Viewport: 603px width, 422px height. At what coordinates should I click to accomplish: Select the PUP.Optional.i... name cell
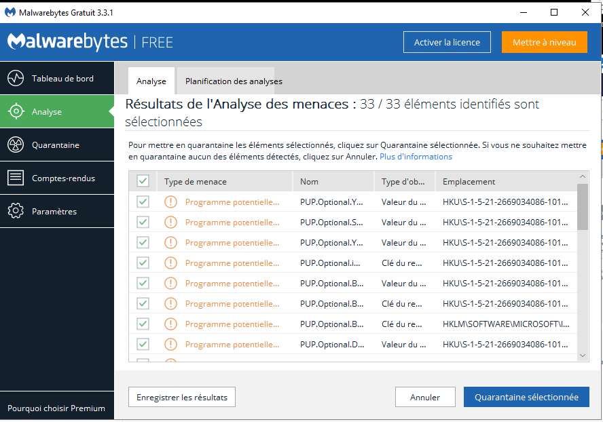tap(330, 263)
